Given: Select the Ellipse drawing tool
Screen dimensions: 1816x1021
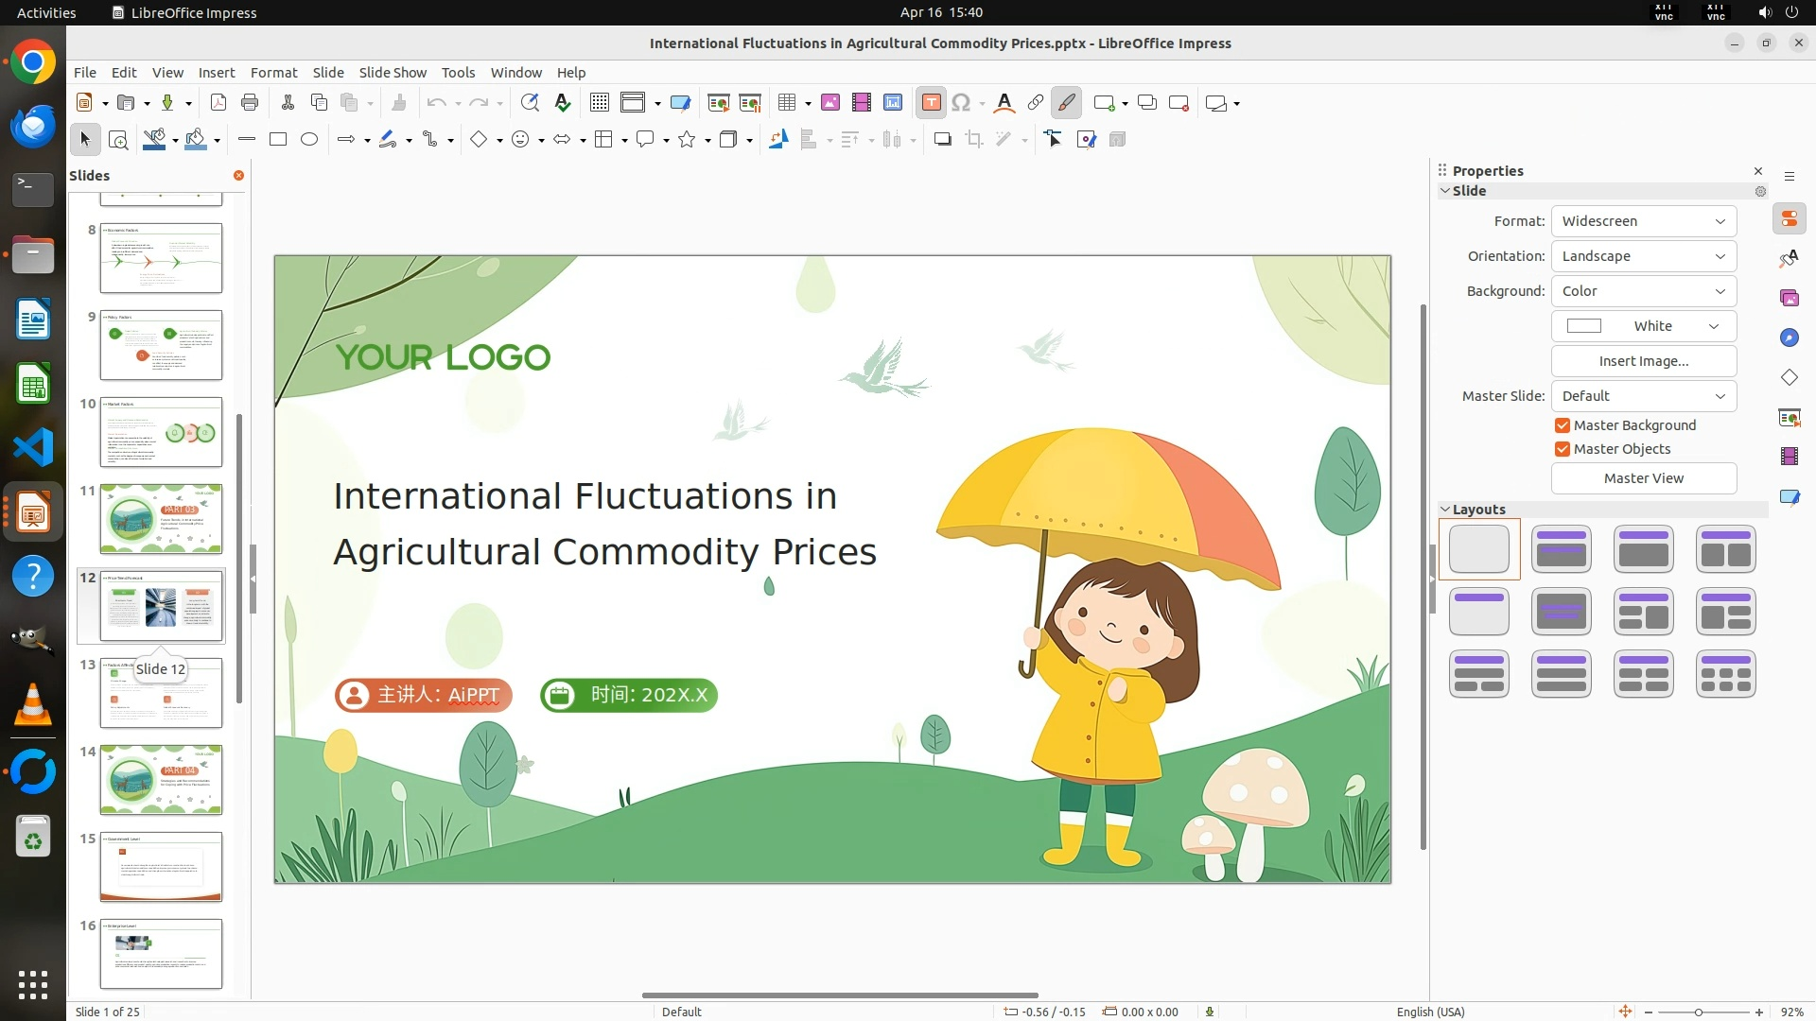Looking at the screenshot, I should pos(309,140).
